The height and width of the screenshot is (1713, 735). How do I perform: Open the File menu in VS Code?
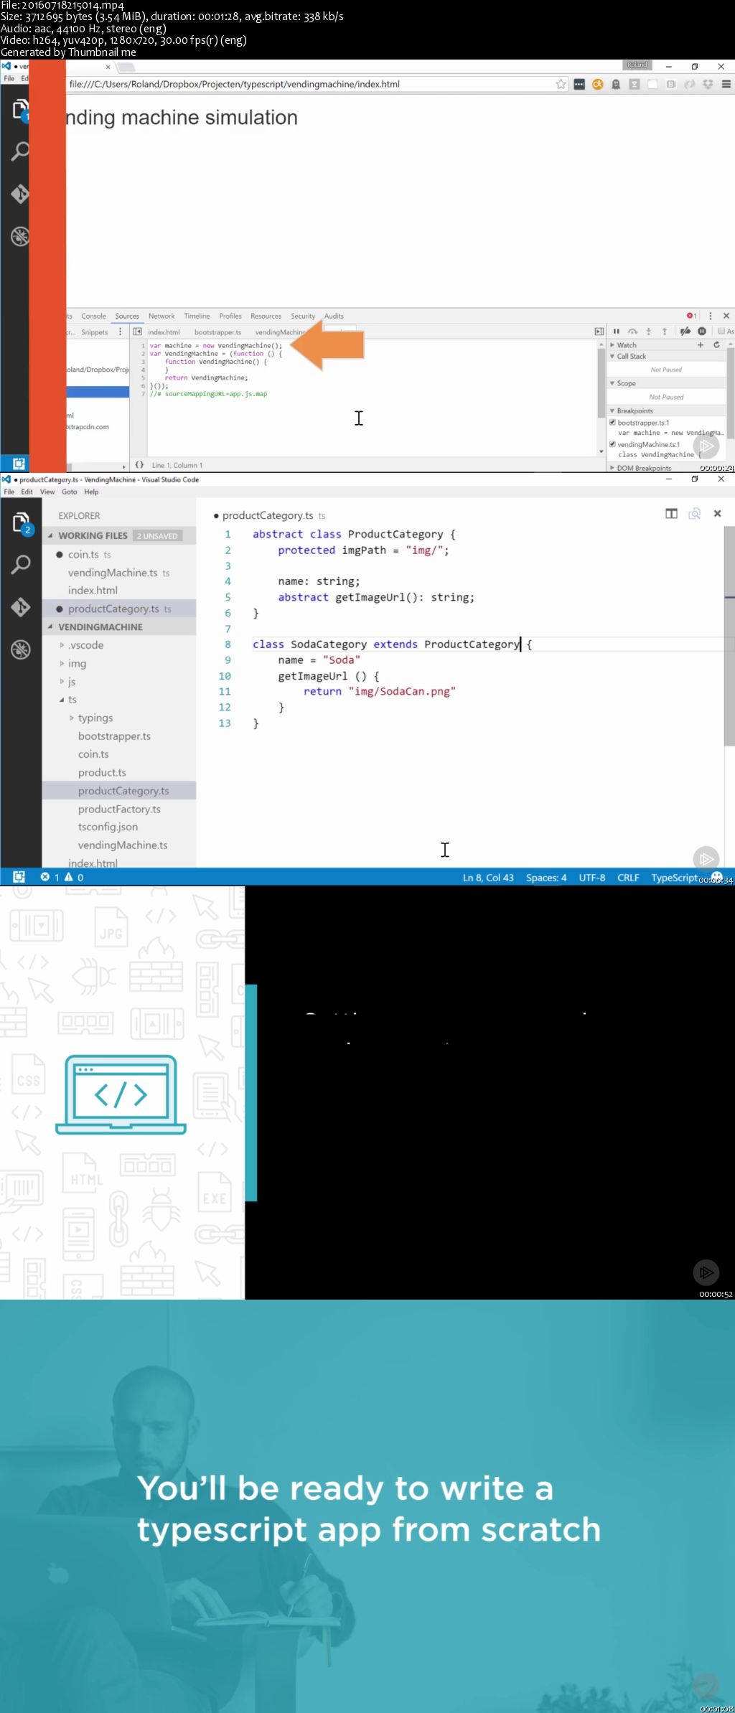coord(9,492)
